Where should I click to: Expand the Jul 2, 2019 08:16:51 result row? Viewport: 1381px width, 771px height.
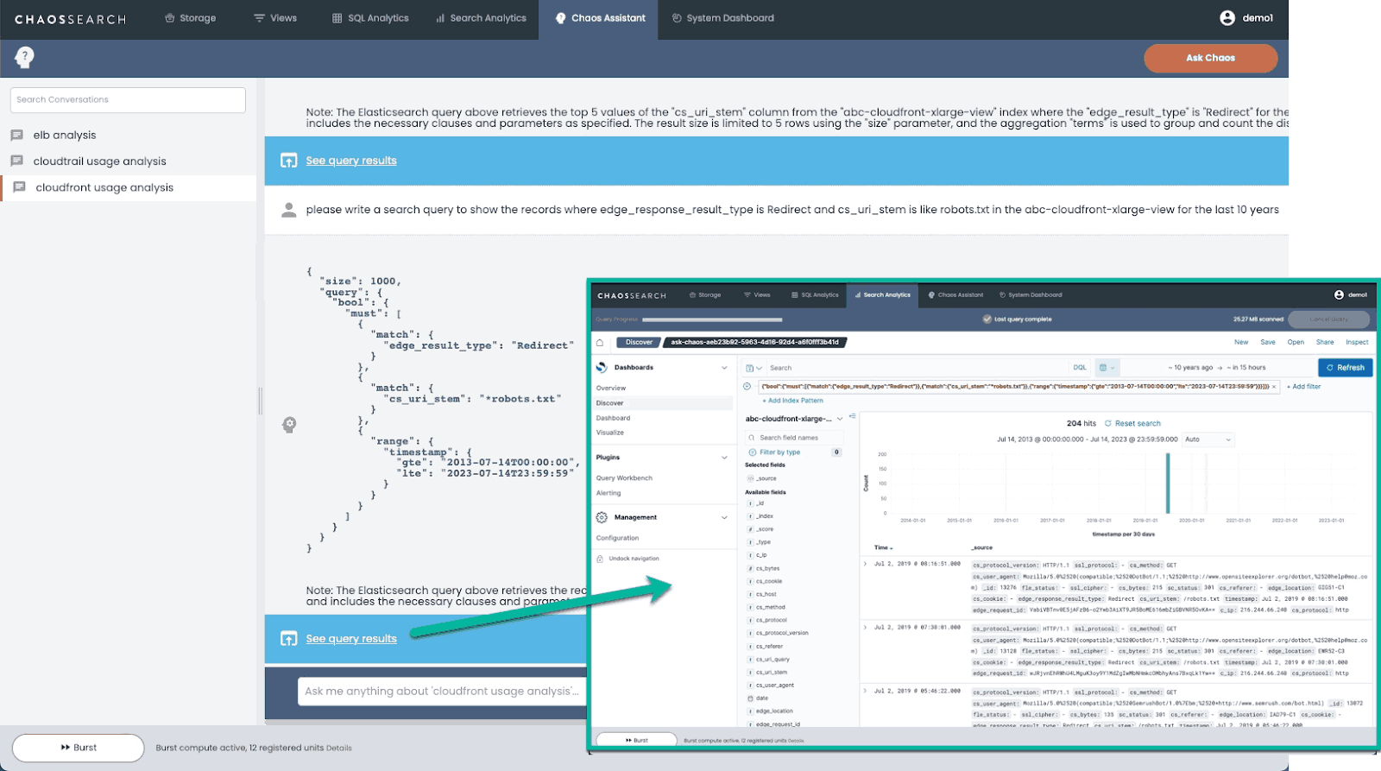(x=866, y=564)
